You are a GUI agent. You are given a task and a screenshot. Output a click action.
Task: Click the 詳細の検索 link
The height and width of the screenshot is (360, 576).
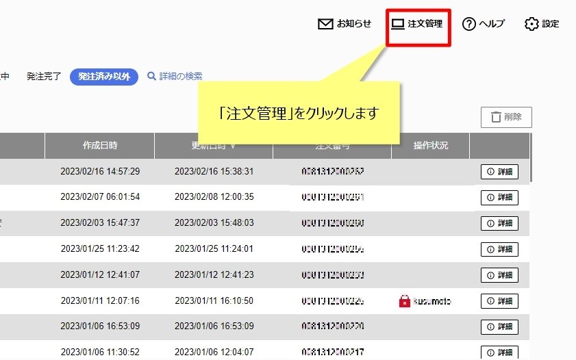[181, 77]
